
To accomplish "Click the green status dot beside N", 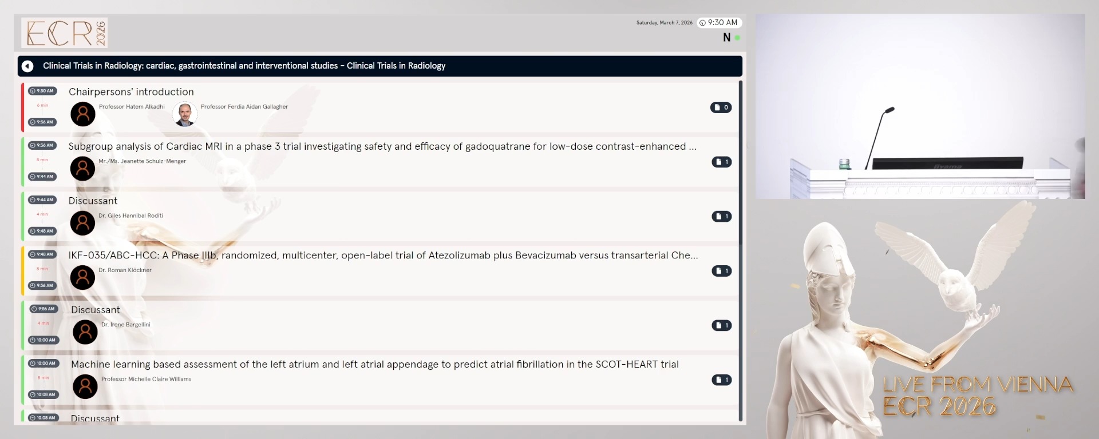I will click(737, 38).
